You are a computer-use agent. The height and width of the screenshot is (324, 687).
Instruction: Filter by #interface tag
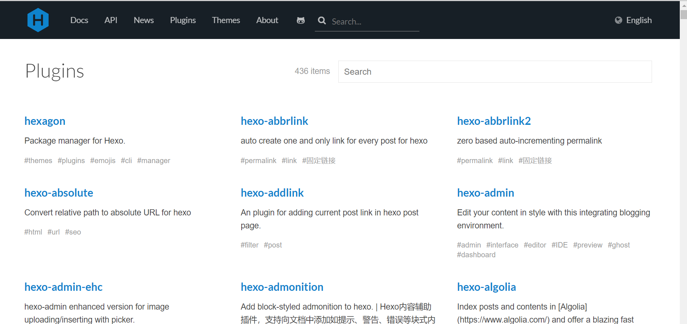click(502, 245)
